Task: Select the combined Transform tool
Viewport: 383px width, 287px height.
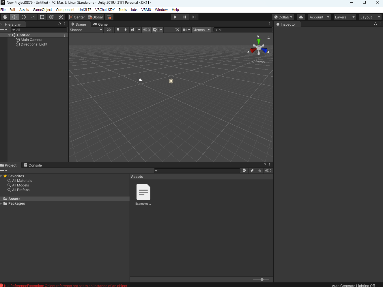Action: click(51, 17)
